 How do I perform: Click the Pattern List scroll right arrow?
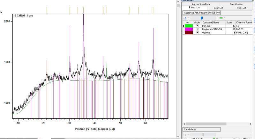click(251, 124)
